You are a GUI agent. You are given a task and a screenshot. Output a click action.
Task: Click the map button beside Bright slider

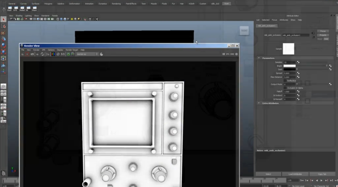click(330, 66)
